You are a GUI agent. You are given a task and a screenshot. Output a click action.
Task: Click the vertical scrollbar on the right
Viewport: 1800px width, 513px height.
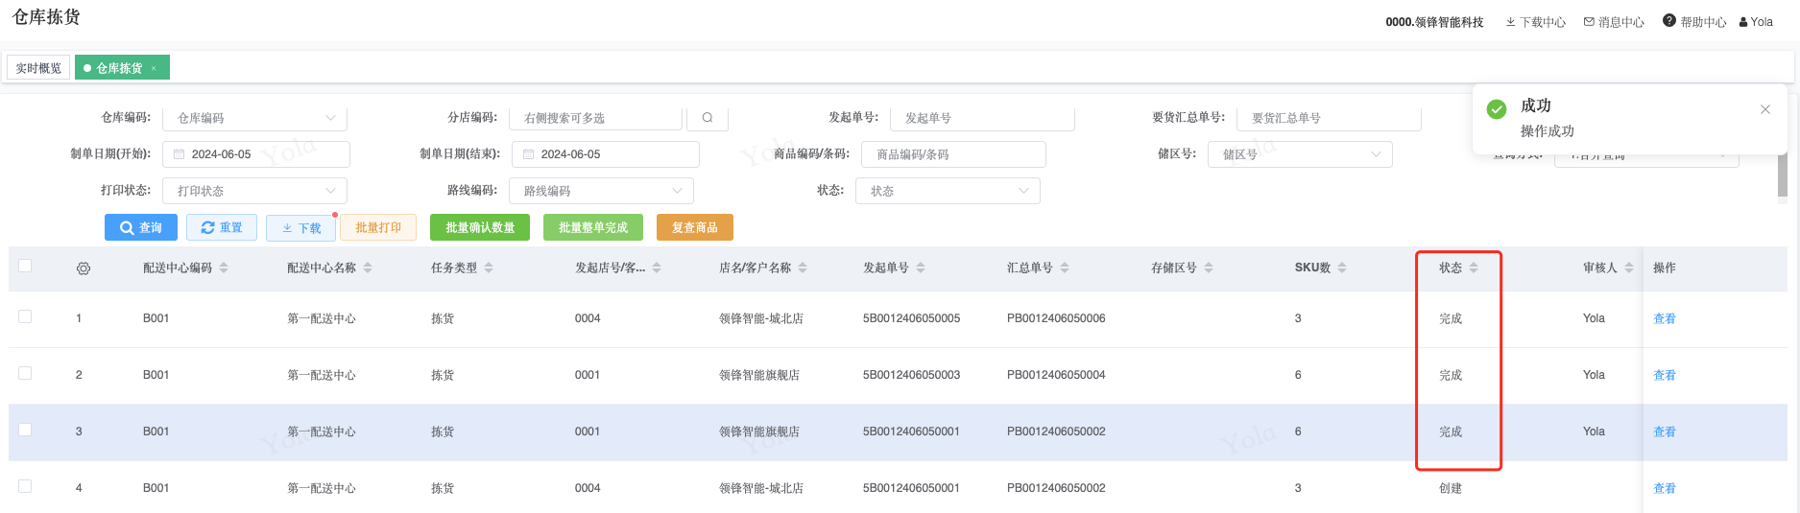(x=1783, y=177)
